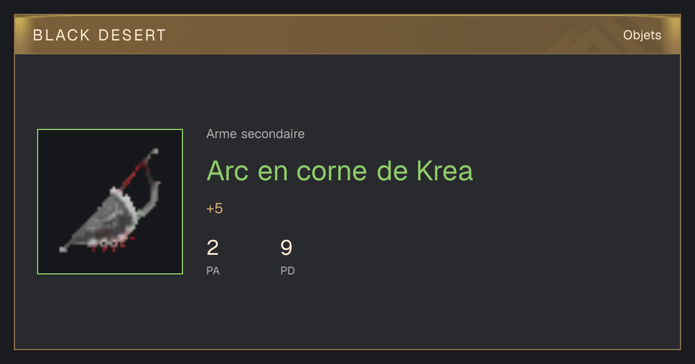Select the +5 enhancement level
This screenshot has width=695, height=364.
(214, 209)
